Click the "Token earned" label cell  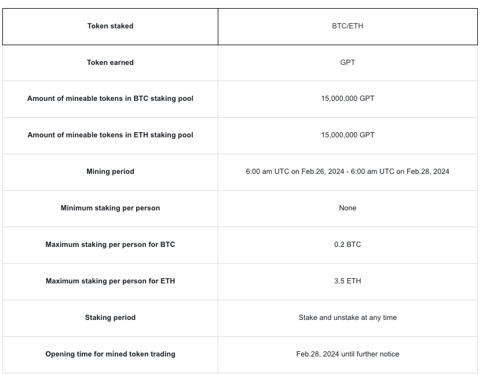(110, 63)
